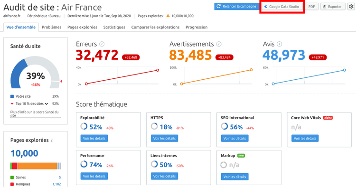Screen dimensions: 356x187
Task: Click the 10,000 explored pages number
Action: click(25, 153)
